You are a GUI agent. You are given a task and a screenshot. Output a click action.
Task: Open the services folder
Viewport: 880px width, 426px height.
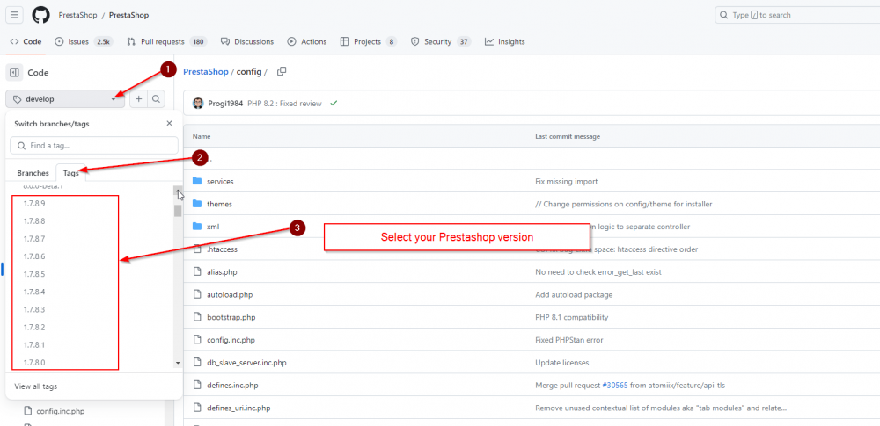click(x=220, y=182)
